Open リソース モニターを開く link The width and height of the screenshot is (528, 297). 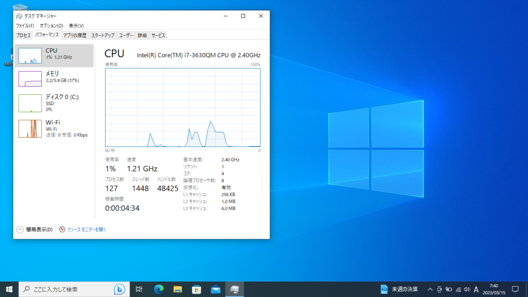tap(83, 229)
